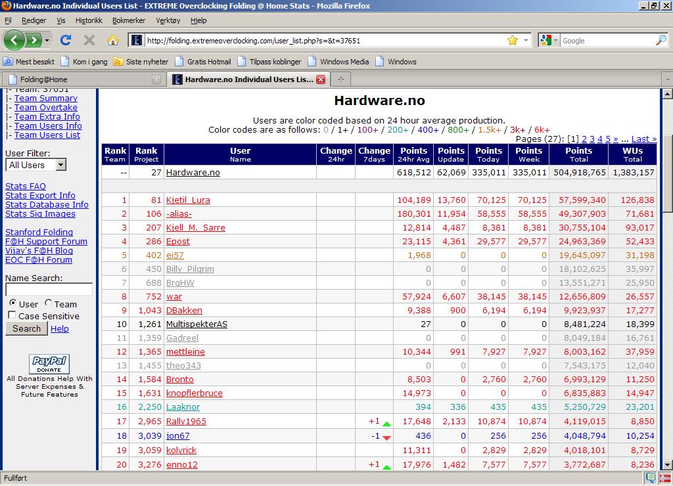Click the page scrollbar down arrow
Screen dimensions: 673x486
point(668,465)
